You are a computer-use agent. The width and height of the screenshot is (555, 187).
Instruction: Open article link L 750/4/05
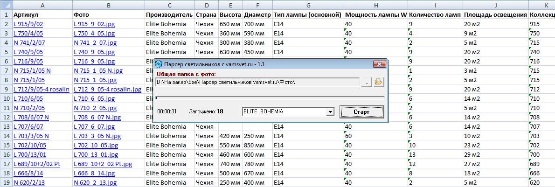[28, 33]
